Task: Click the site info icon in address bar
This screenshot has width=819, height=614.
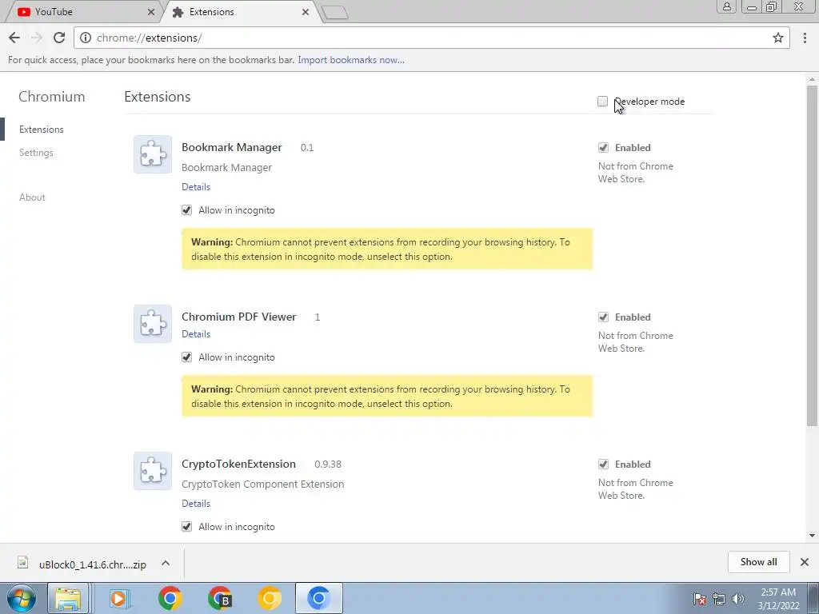Action: (86, 38)
